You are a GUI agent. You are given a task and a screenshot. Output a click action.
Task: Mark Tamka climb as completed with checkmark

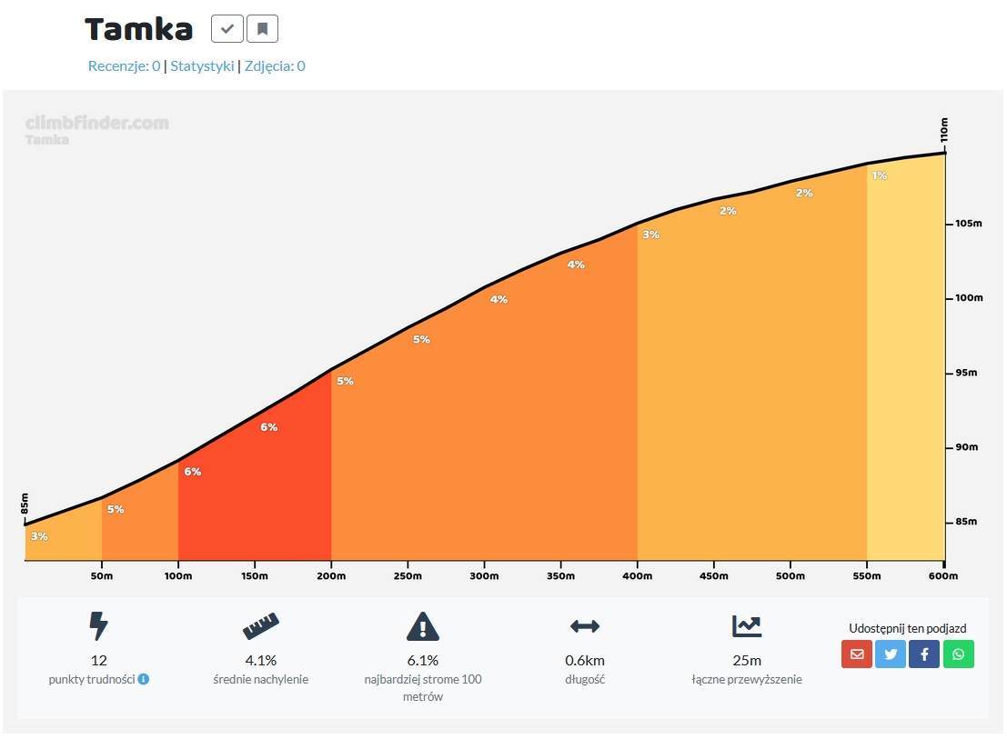pos(227,29)
